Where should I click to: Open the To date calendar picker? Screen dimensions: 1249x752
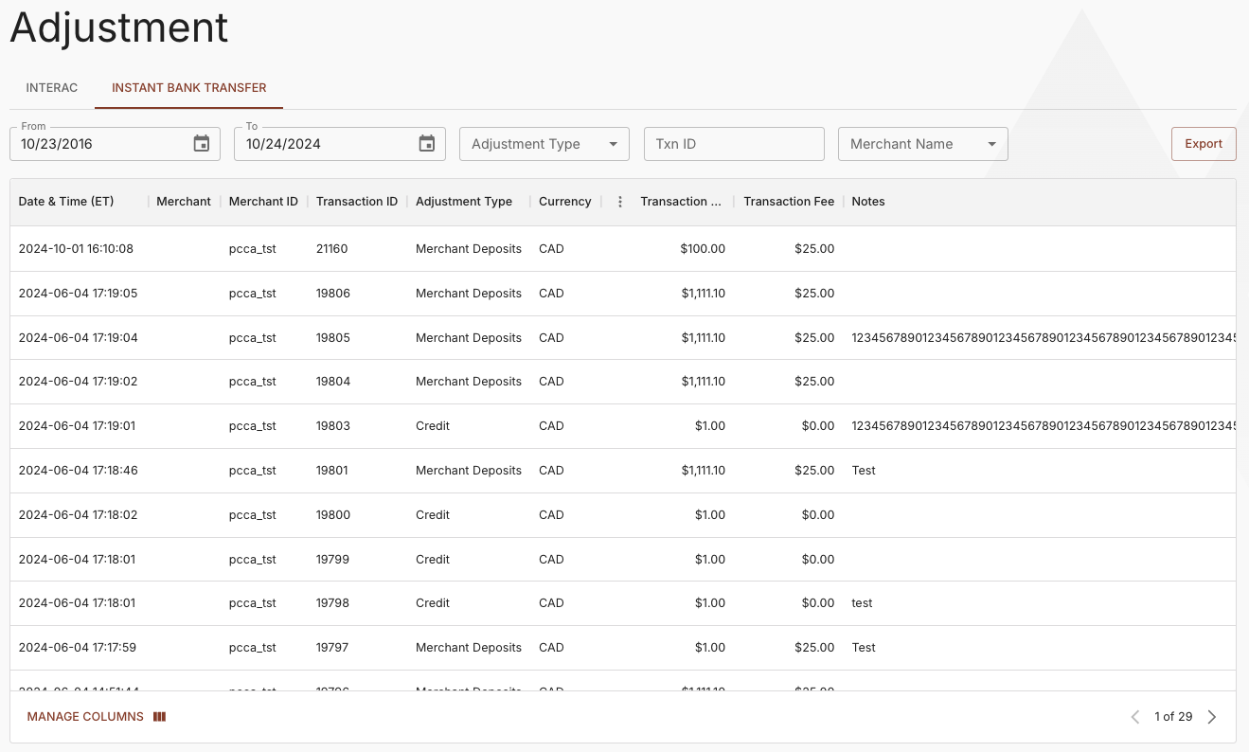[x=427, y=144]
